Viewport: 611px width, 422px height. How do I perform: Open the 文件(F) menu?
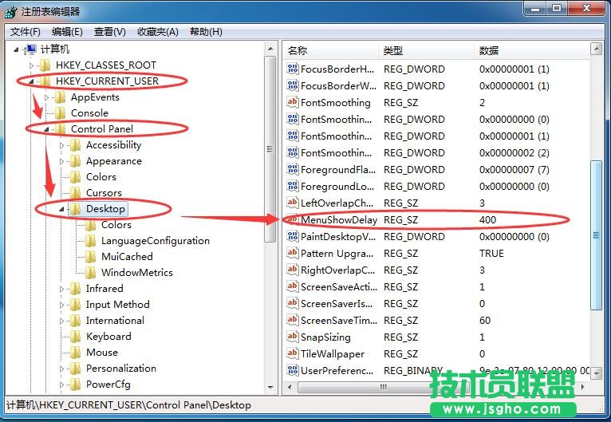(x=26, y=32)
